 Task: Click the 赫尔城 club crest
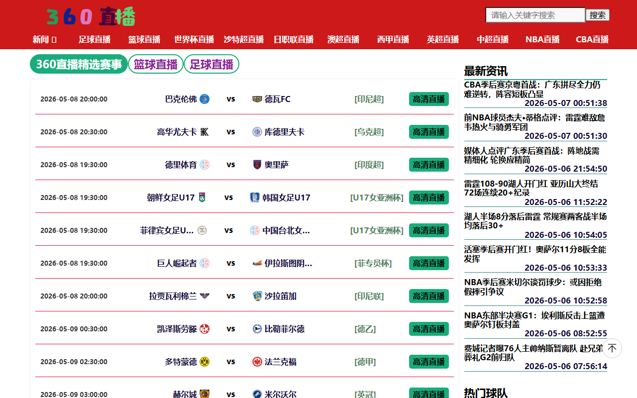[x=205, y=394]
